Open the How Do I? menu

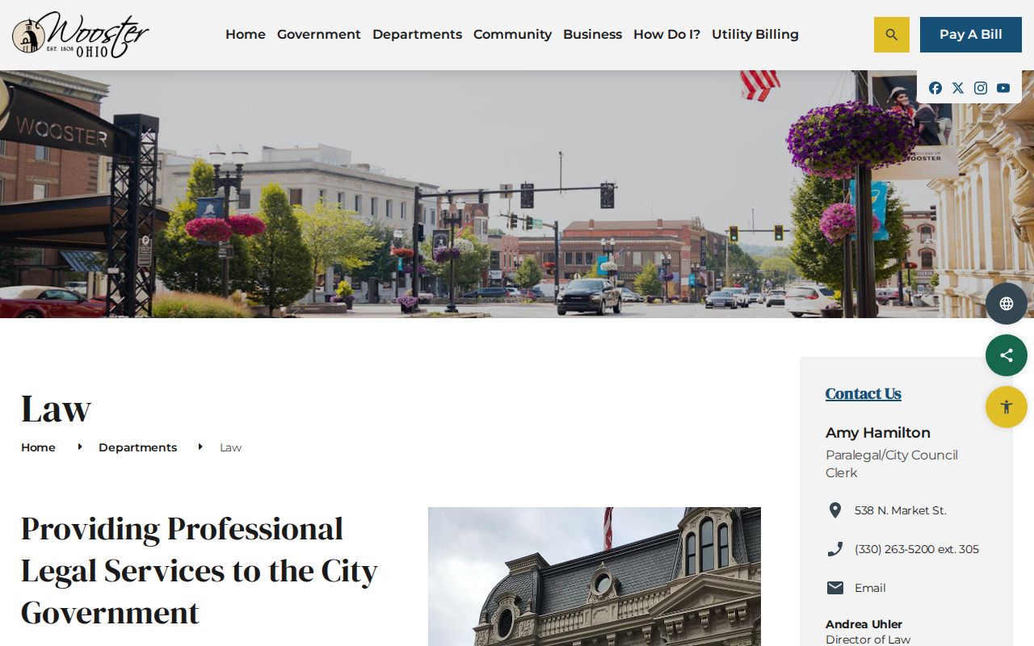[x=666, y=35]
